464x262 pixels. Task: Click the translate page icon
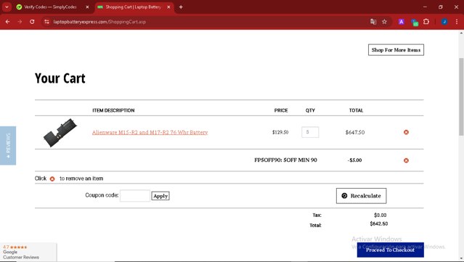(373, 22)
